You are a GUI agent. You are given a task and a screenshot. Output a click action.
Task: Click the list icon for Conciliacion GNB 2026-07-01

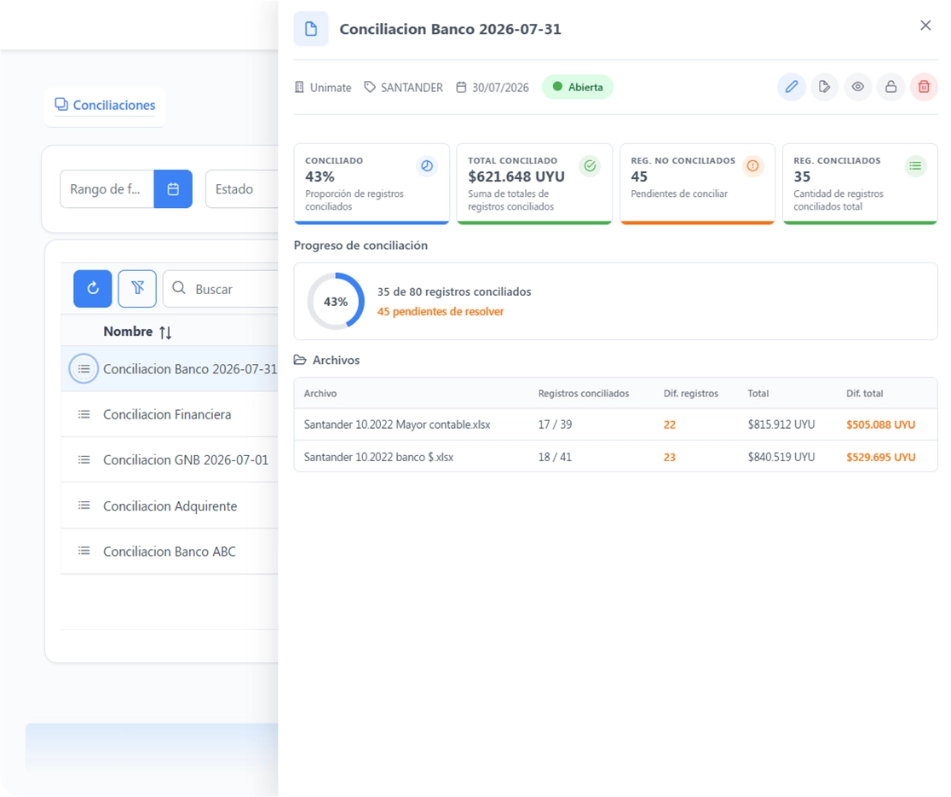pyautogui.click(x=84, y=459)
